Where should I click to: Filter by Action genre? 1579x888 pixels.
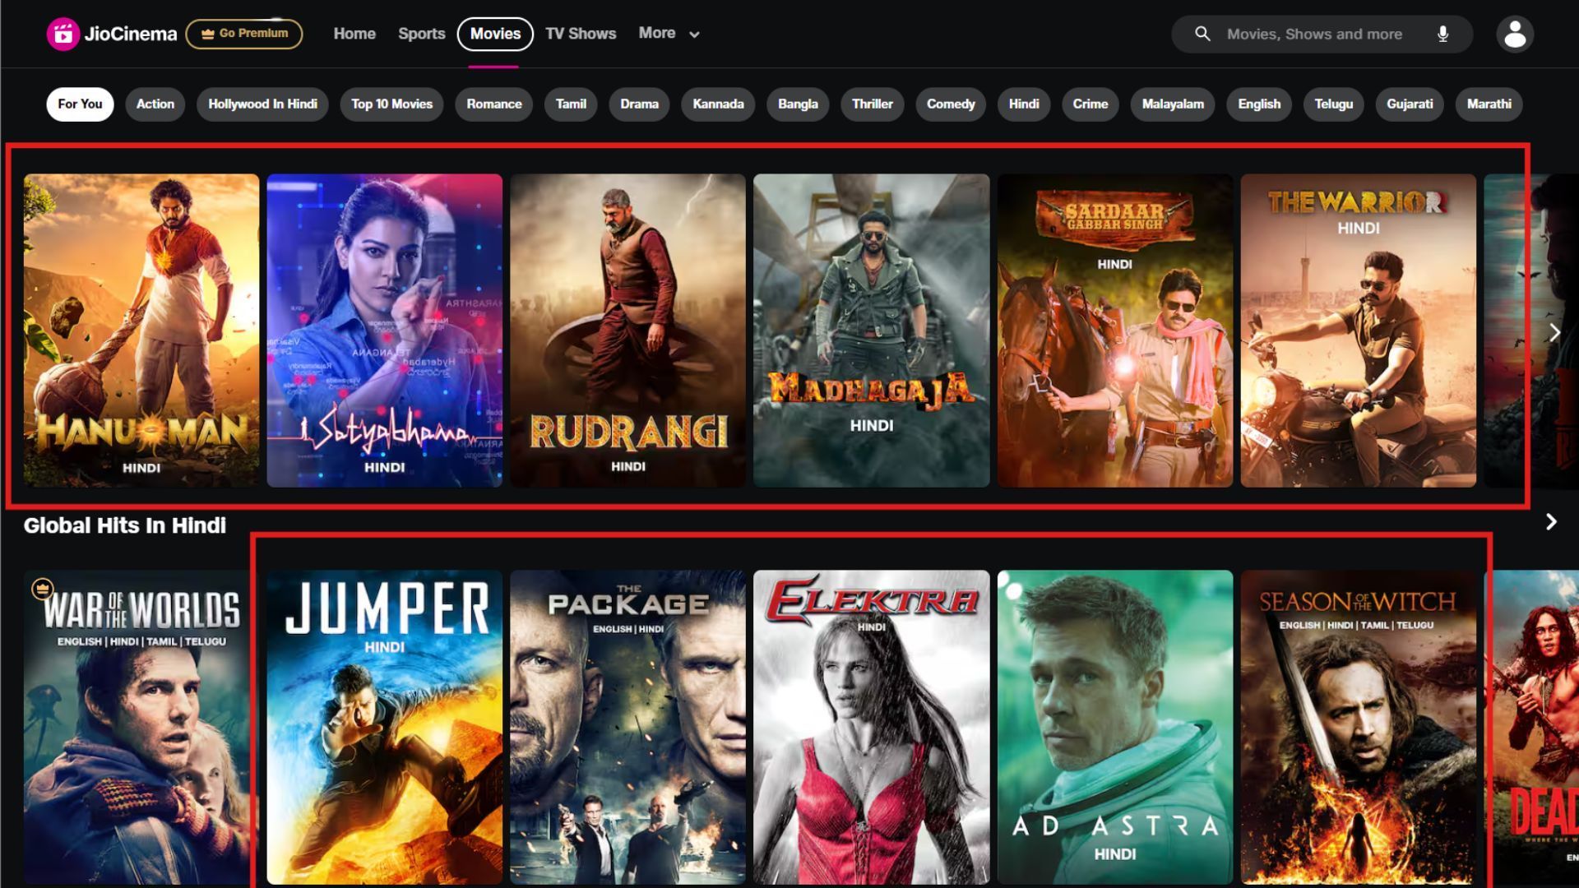coord(155,104)
